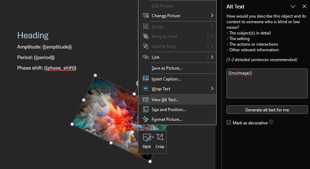Screen dimensions: 310x169
Task: Click the '(1-2 detailed sentences recommended)' hint
Action: point(262,60)
